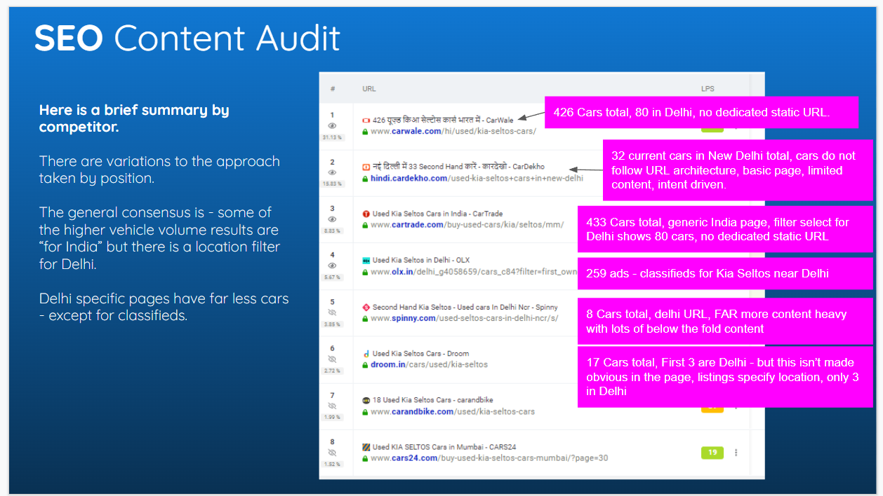
Task: Click the CarTrade favicon in row 3
Action: click(x=366, y=214)
